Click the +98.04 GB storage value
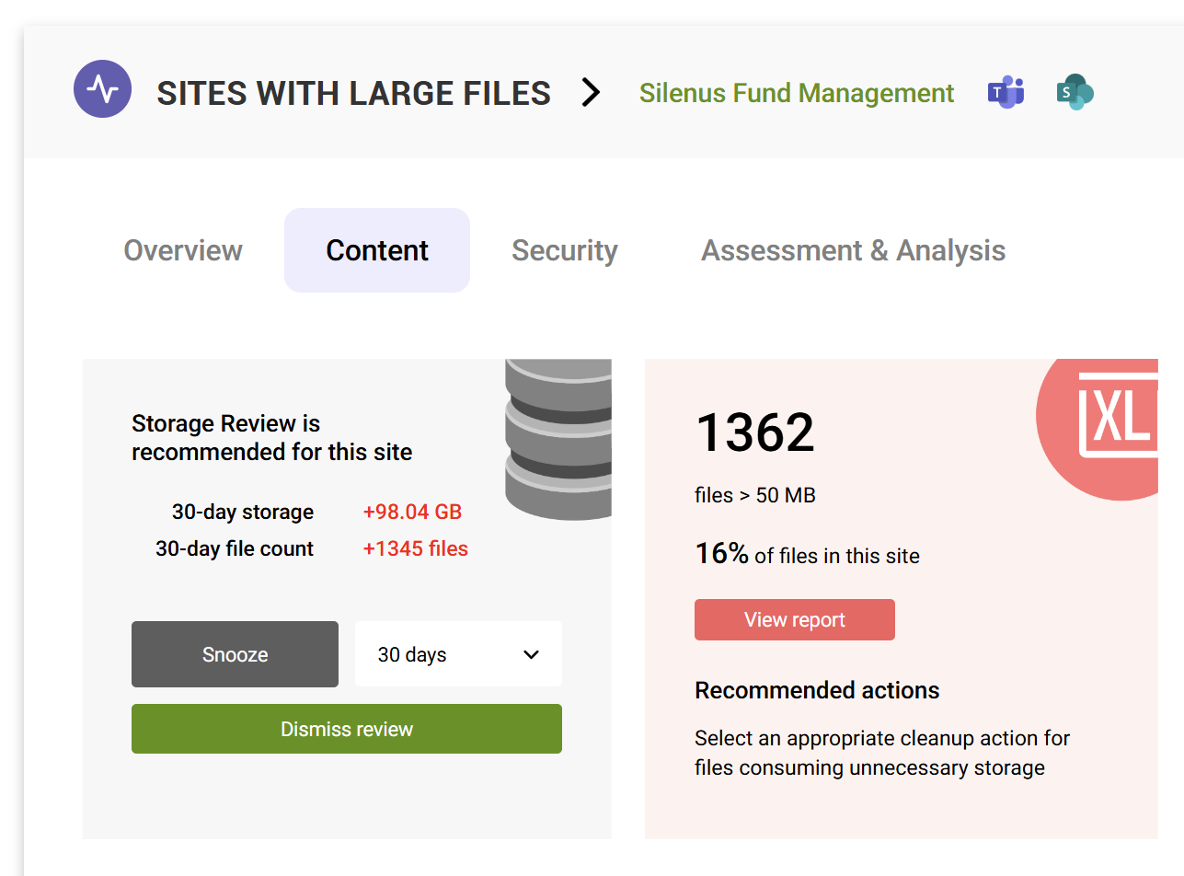1184x876 pixels. [412, 512]
